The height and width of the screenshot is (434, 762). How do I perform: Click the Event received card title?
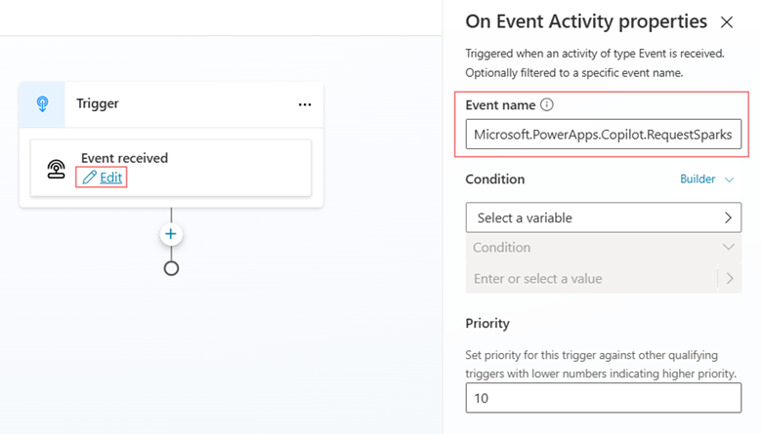(x=124, y=158)
